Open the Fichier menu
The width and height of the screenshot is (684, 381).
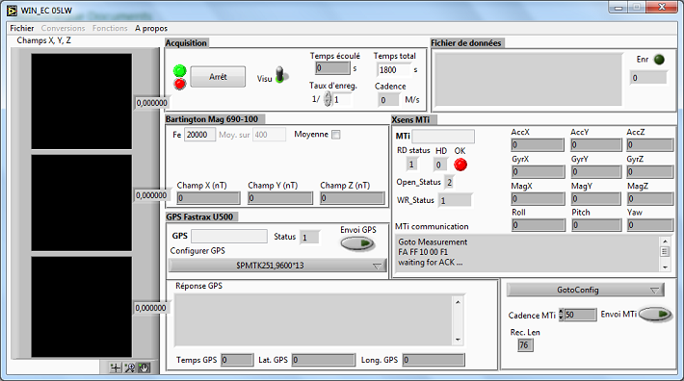tap(22, 28)
